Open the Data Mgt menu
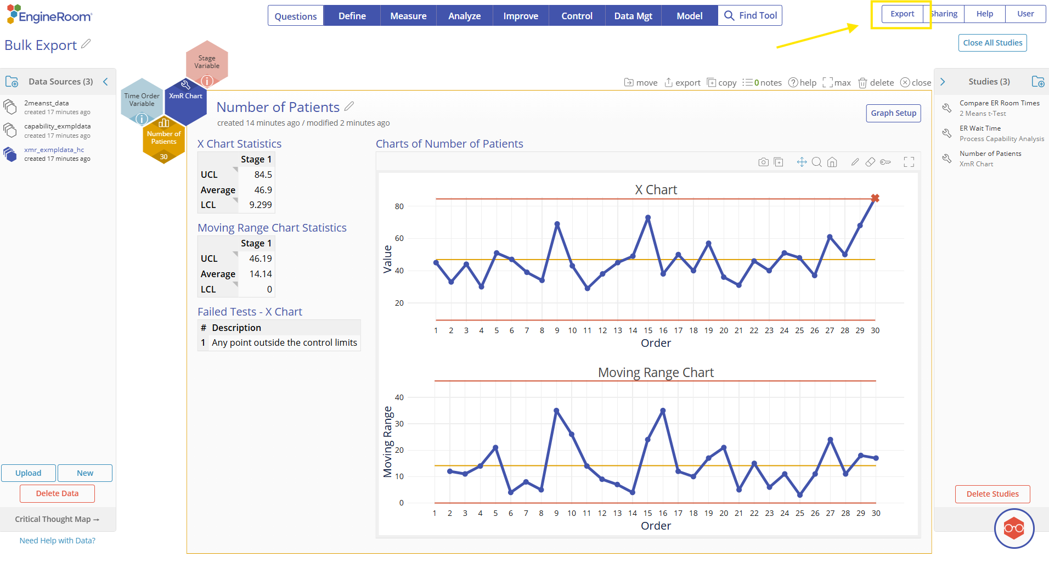Viewport: 1049px width, 562px height. 633,16
